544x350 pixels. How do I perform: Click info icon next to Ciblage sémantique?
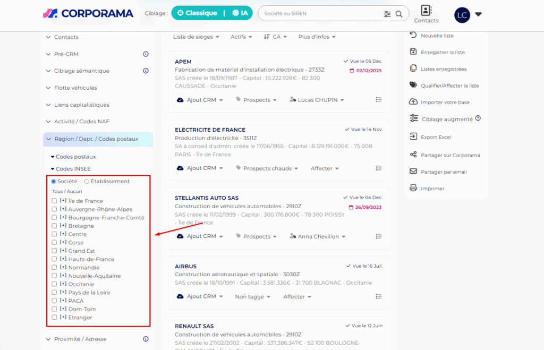(x=146, y=71)
